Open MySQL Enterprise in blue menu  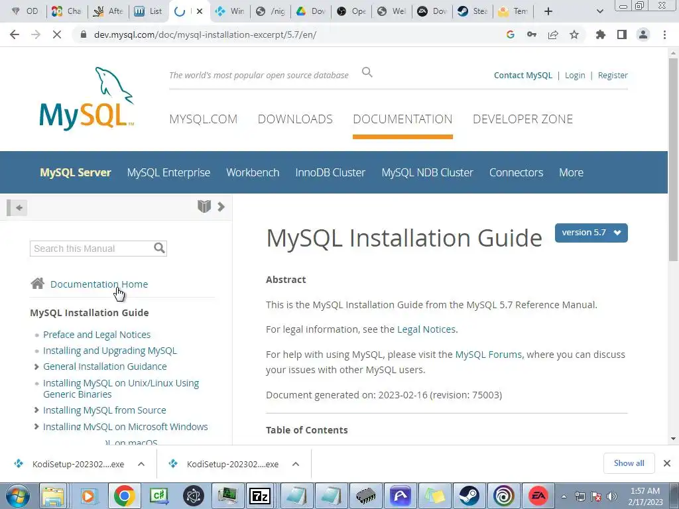click(x=168, y=172)
